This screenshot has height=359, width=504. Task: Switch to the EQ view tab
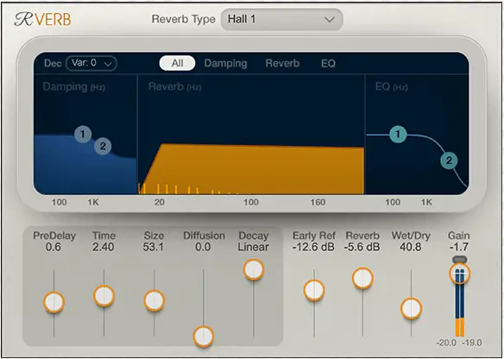click(328, 63)
